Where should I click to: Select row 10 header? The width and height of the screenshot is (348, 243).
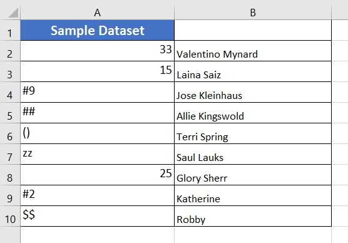point(10,216)
